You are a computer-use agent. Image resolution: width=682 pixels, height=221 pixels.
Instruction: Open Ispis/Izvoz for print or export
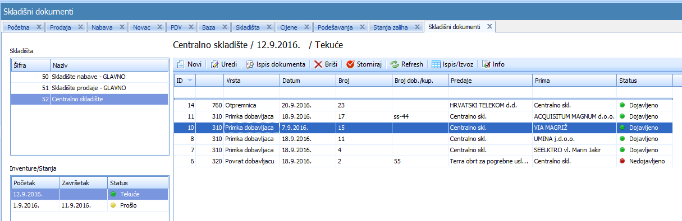click(x=452, y=64)
